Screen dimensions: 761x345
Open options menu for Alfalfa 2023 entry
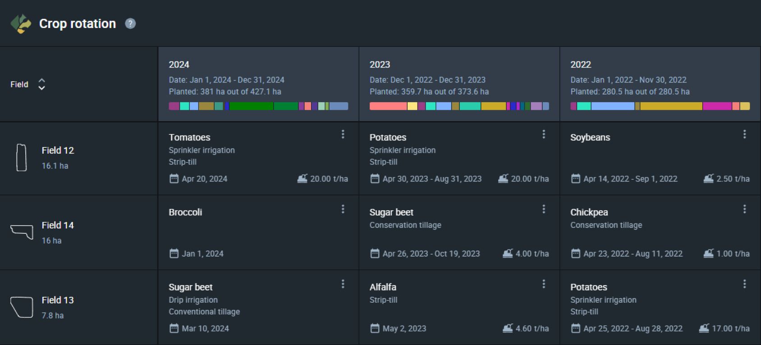pyautogui.click(x=544, y=284)
